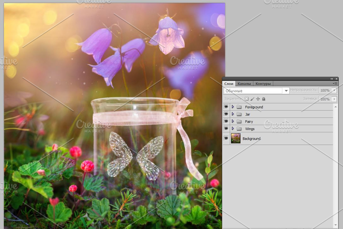Screen dimensions: 343x229
Task: Click the Wings group folder icon
Action: tap(239, 129)
